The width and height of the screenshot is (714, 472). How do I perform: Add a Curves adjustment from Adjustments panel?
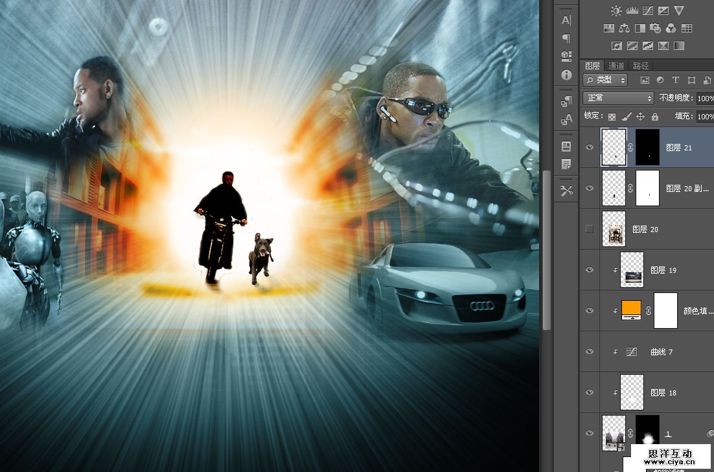coord(647,10)
